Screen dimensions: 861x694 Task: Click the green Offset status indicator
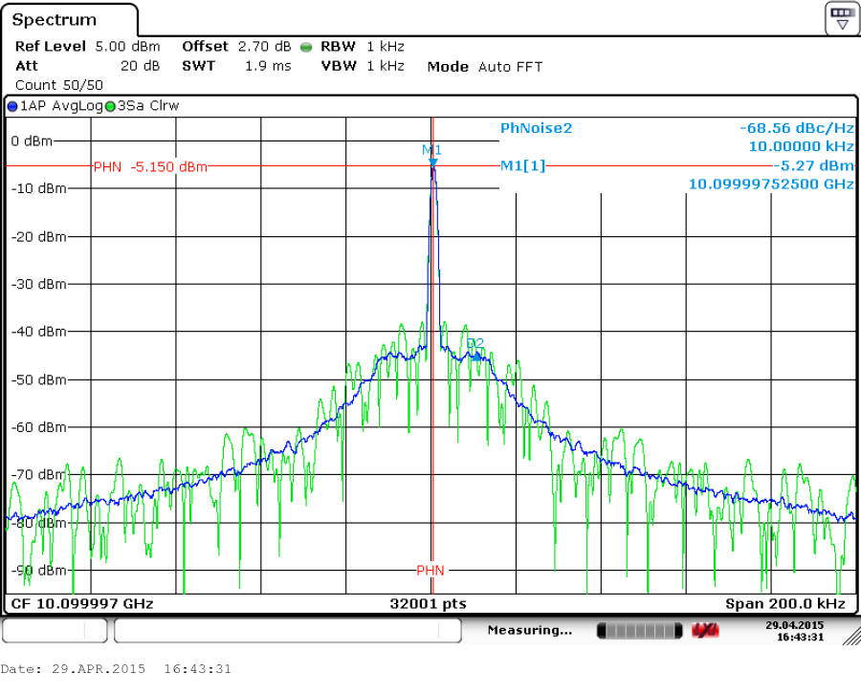tap(306, 47)
